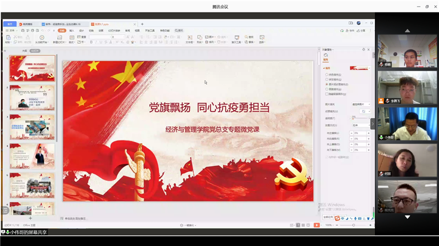This screenshot has height=246, width=439.
Task: Switch to the Outline tab in slide panel
Action: click(x=25, y=51)
